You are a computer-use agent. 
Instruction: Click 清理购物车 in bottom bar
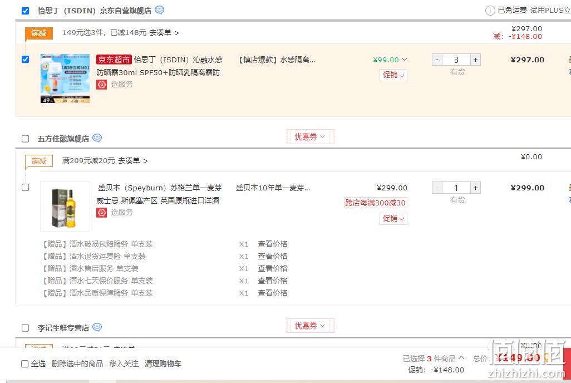pyautogui.click(x=163, y=364)
